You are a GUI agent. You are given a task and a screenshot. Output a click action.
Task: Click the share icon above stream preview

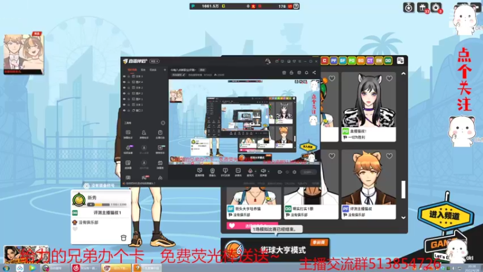(x=314, y=73)
